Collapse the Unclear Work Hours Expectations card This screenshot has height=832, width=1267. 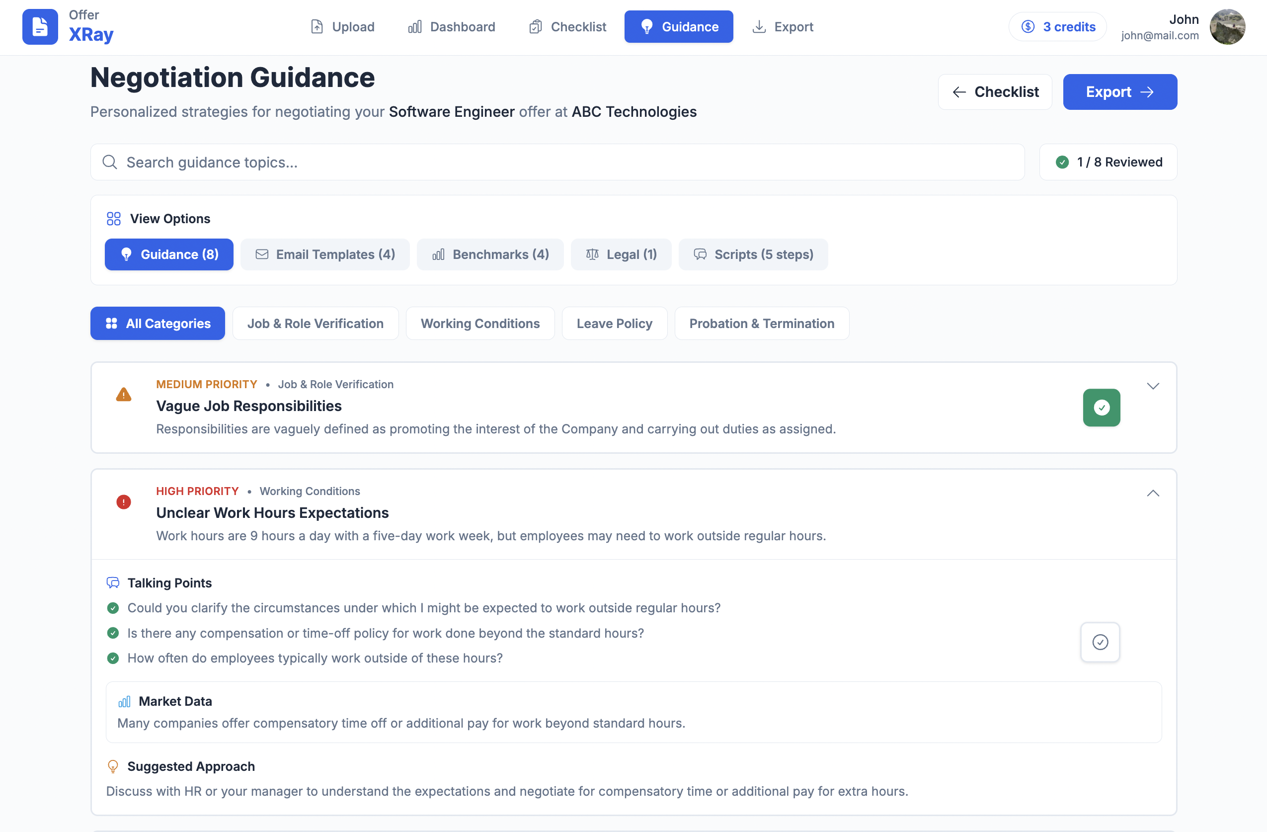pos(1153,493)
